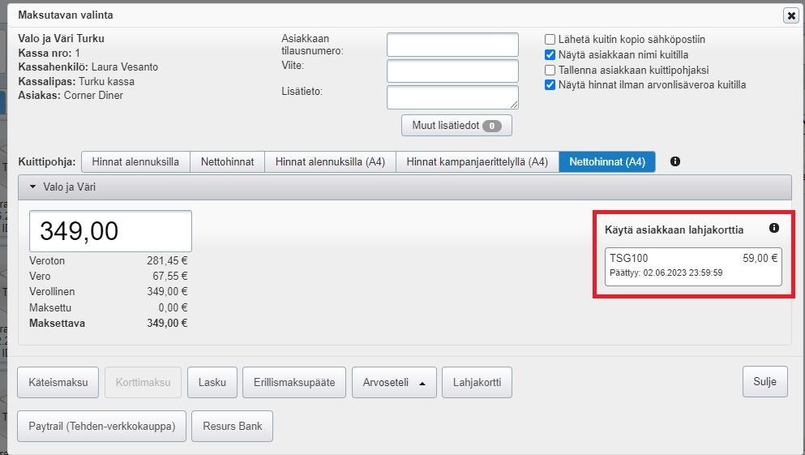This screenshot has height=455, width=805.
Task: Switch to Nettohinnat receipt template
Action: (x=228, y=161)
